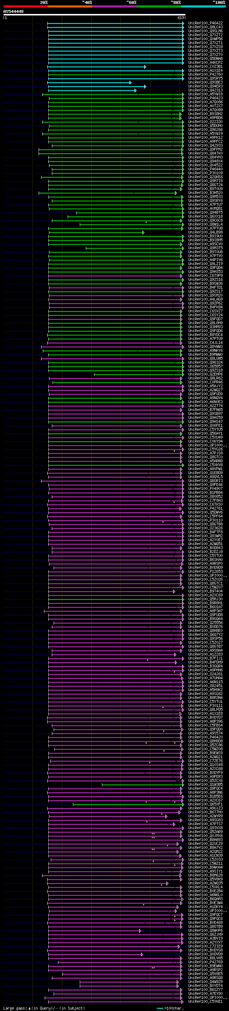Open hit UniRef100_B9IBH2 label

(205, 114)
